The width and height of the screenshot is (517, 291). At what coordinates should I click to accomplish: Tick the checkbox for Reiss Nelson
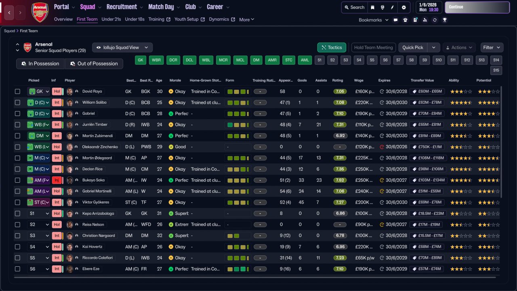(x=17, y=224)
